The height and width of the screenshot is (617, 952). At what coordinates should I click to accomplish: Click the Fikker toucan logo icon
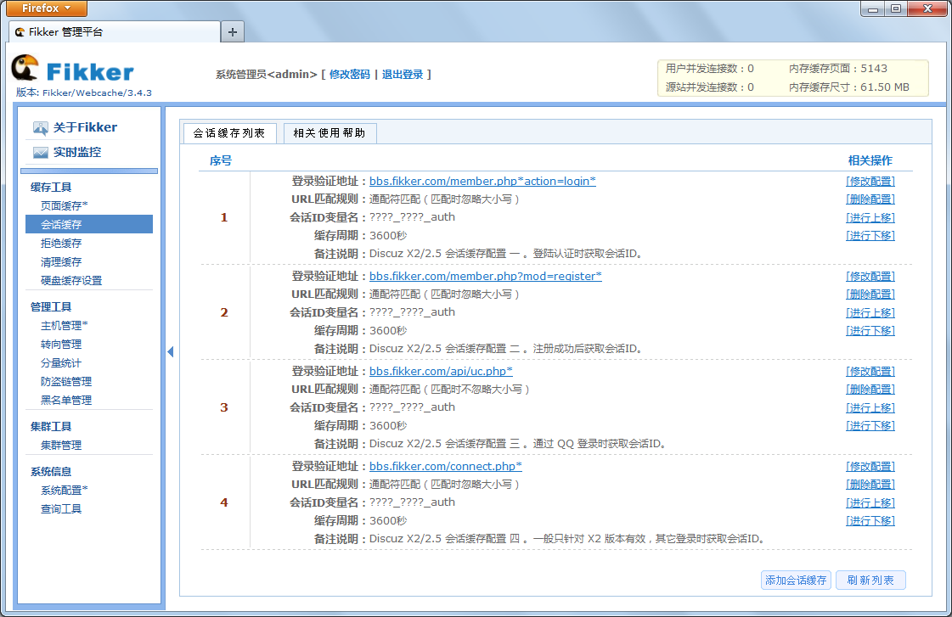coord(25,68)
